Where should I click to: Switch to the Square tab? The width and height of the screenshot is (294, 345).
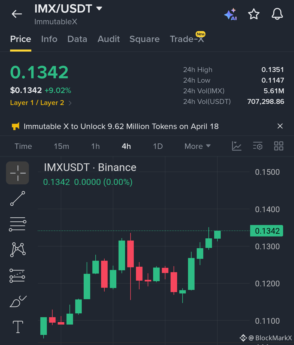click(x=145, y=39)
